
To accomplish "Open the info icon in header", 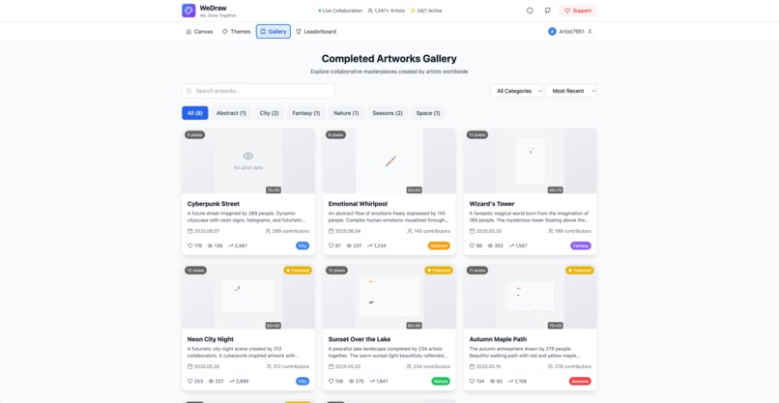I will tap(530, 11).
